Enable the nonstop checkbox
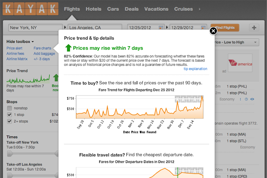This screenshot has height=178, width=267. click(x=10, y=108)
